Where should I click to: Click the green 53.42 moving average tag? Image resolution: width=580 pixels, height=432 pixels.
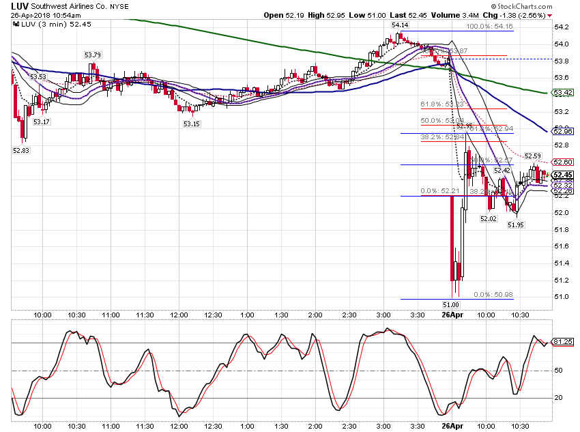click(563, 92)
